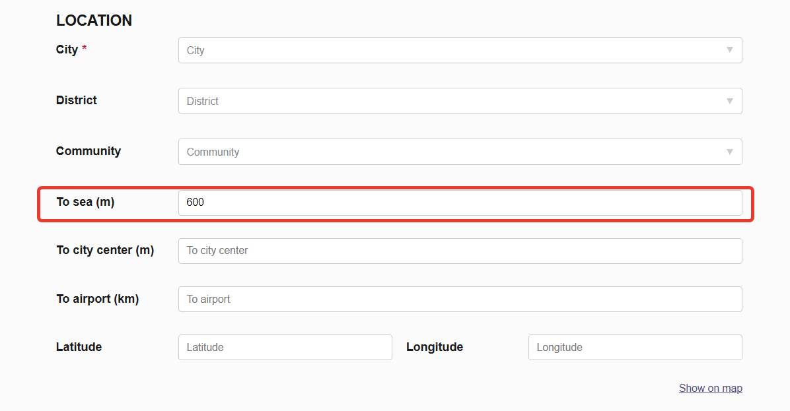Open the Show on map link
The height and width of the screenshot is (411, 790).
(x=710, y=389)
